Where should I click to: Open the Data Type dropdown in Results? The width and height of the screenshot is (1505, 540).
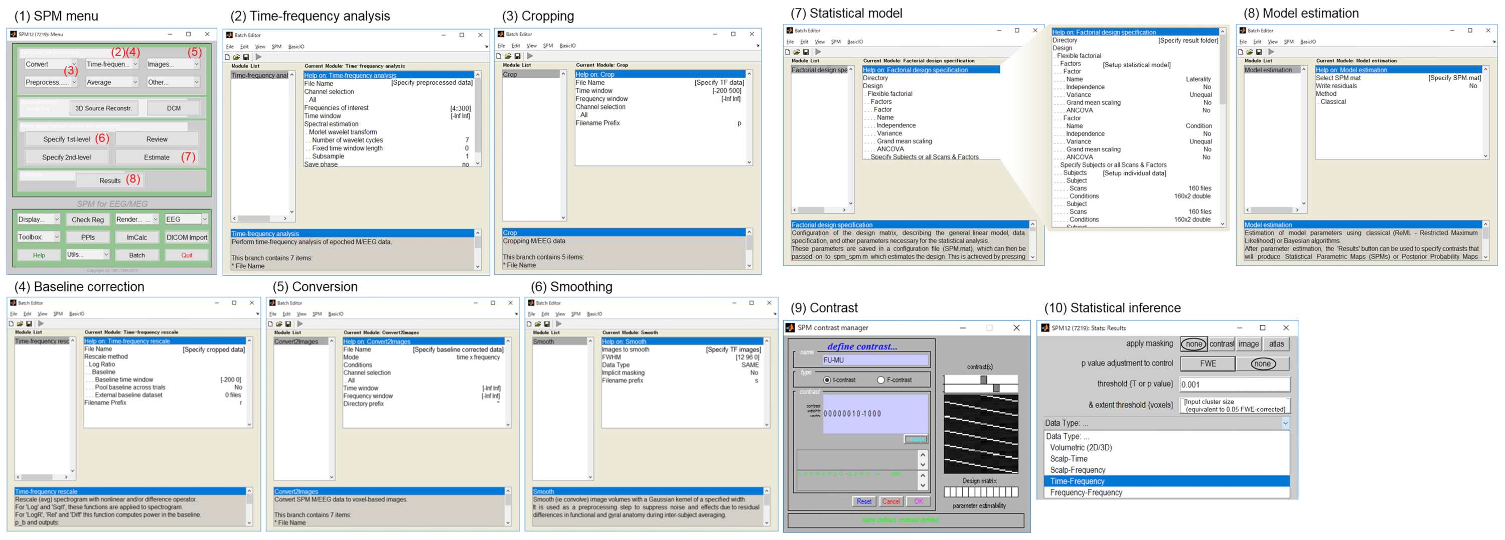tap(1166, 424)
